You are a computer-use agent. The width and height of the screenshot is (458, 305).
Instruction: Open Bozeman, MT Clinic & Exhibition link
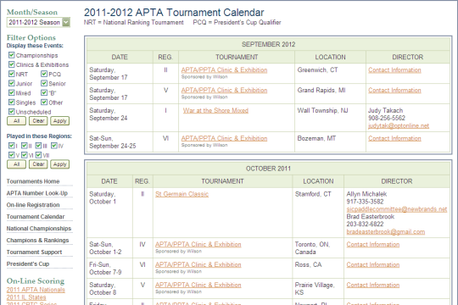tap(224, 138)
